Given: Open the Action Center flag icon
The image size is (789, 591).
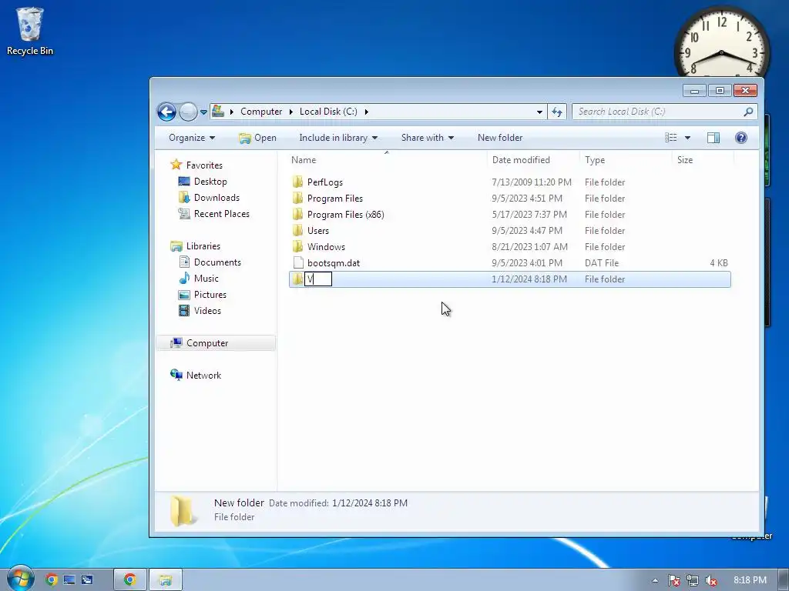Looking at the screenshot, I should pyautogui.click(x=674, y=580).
